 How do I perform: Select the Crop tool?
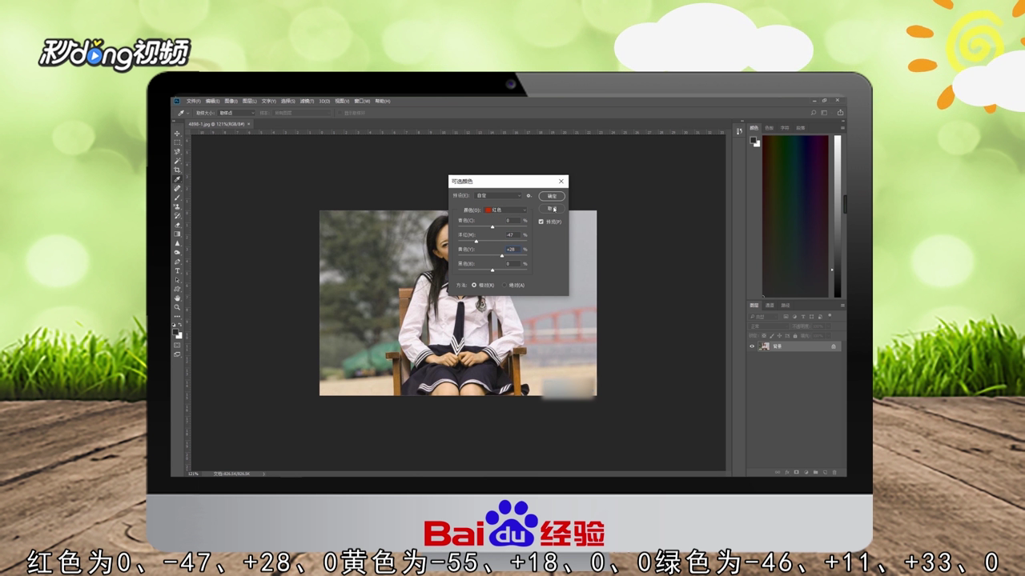tap(179, 170)
